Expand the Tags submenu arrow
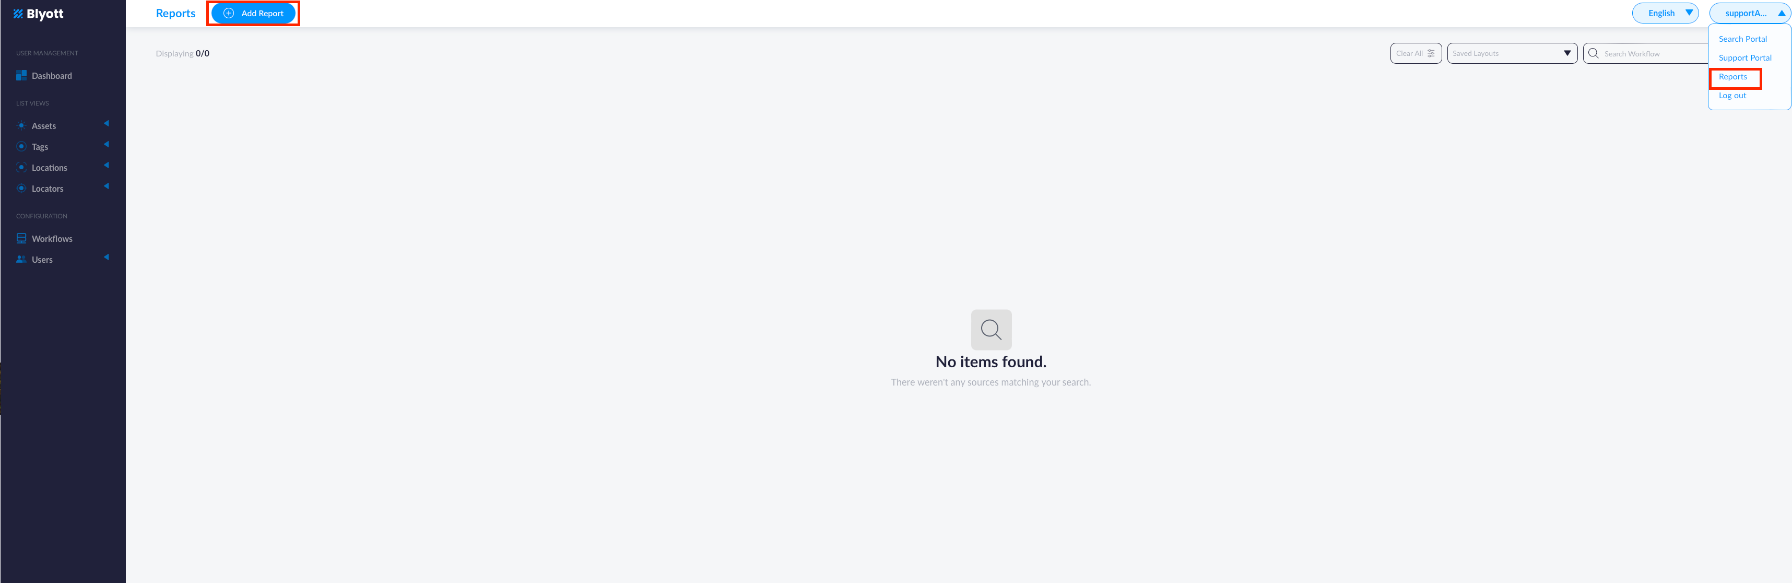 (x=107, y=144)
